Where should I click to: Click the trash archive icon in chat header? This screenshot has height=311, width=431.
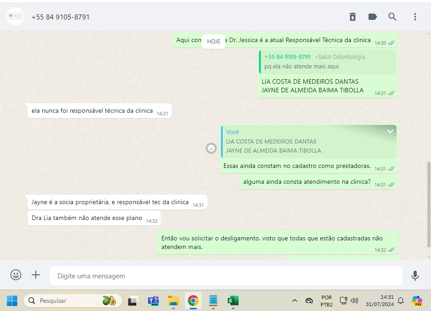click(352, 17)
